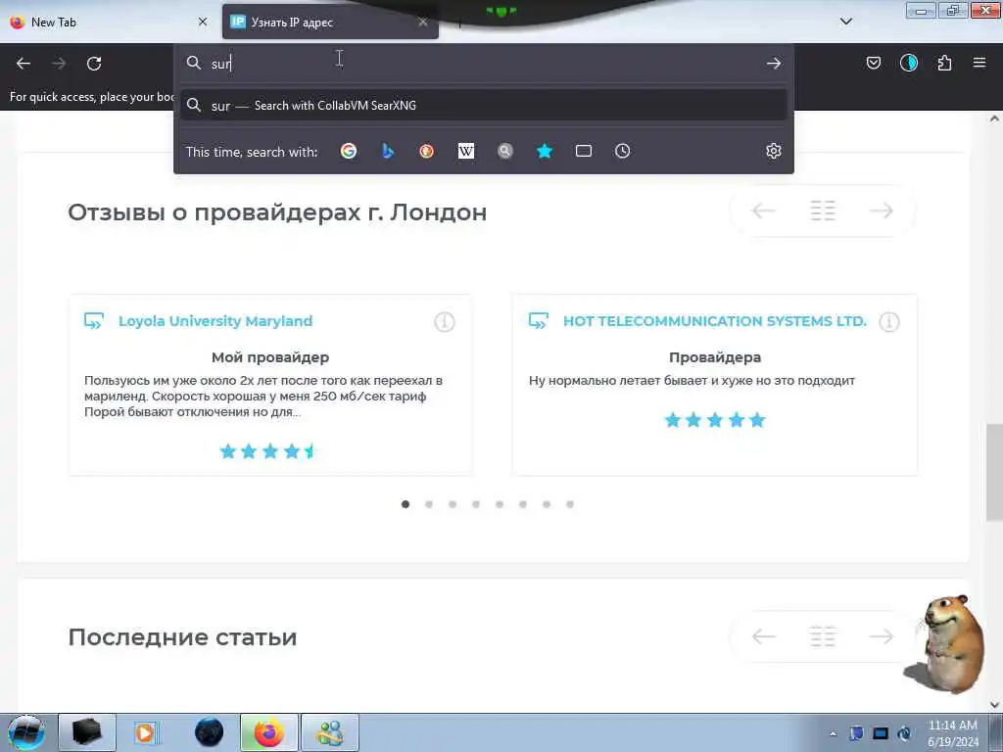Switch to the Узнать IP адрес tab
This screenshot has width=1003, height=752.
click(x=331, y=23)
